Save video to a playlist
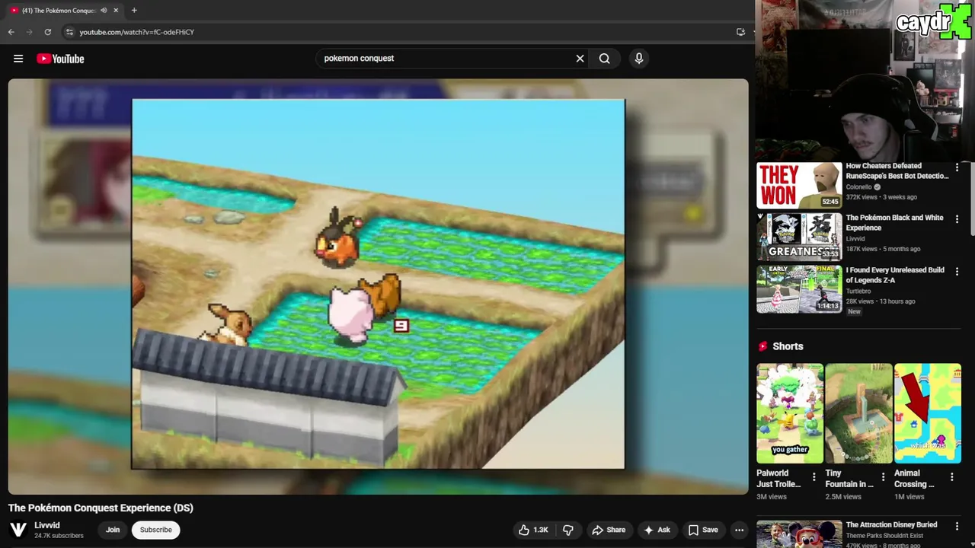 tap(703, 530)
